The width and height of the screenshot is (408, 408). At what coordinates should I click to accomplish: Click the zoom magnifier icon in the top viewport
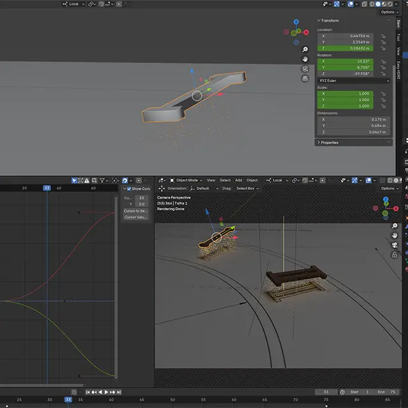click(x=305, y=49)
